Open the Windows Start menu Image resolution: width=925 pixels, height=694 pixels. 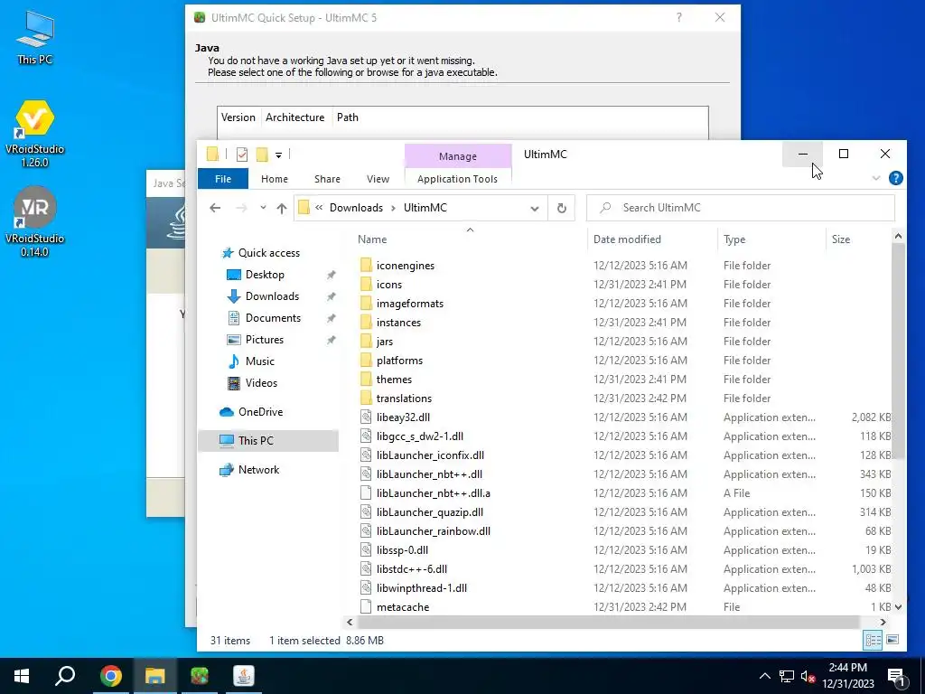click(22, 676)
